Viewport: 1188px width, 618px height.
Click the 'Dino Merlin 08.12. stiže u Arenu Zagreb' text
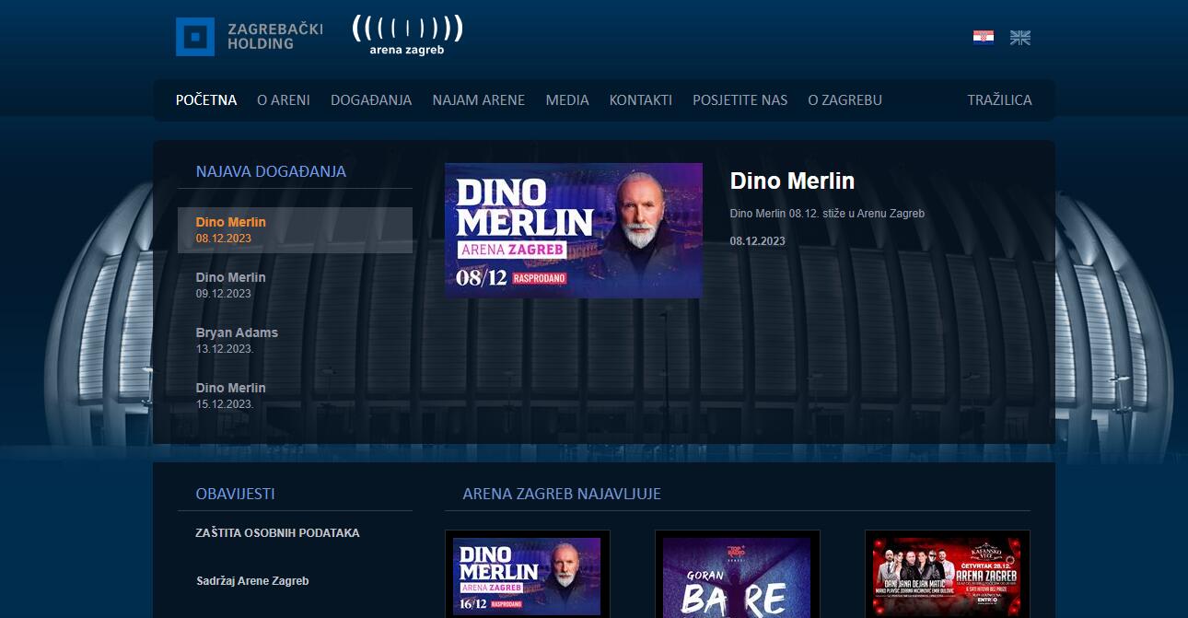click(827, 214)
